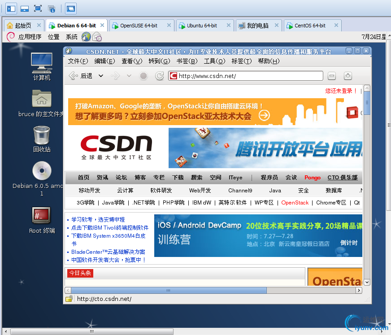Click the CSDN logo
The width and height of the screenshot is (391, 335).
point(116,148)
